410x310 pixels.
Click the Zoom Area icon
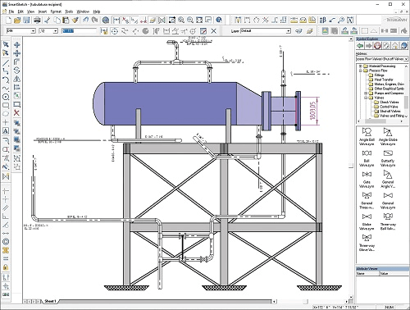[172, 20]
